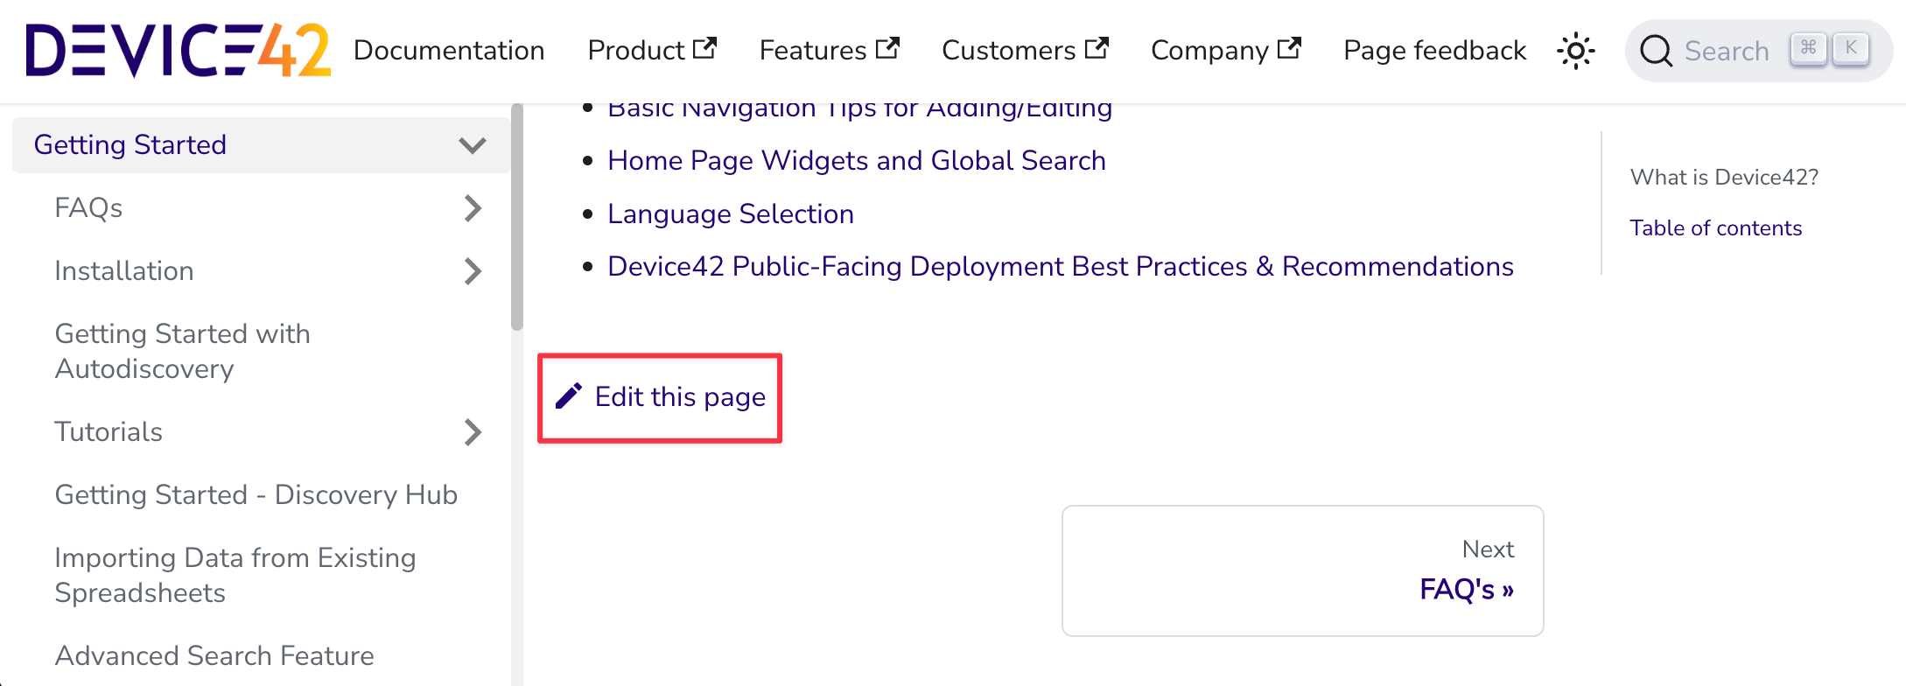Click the Customers external link icon

point(1097,48)
